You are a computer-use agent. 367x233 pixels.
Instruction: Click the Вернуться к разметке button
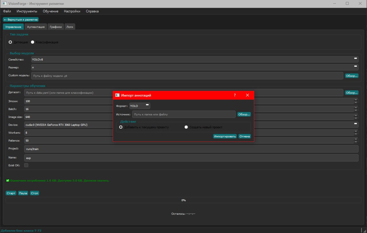tap(21, 20)
